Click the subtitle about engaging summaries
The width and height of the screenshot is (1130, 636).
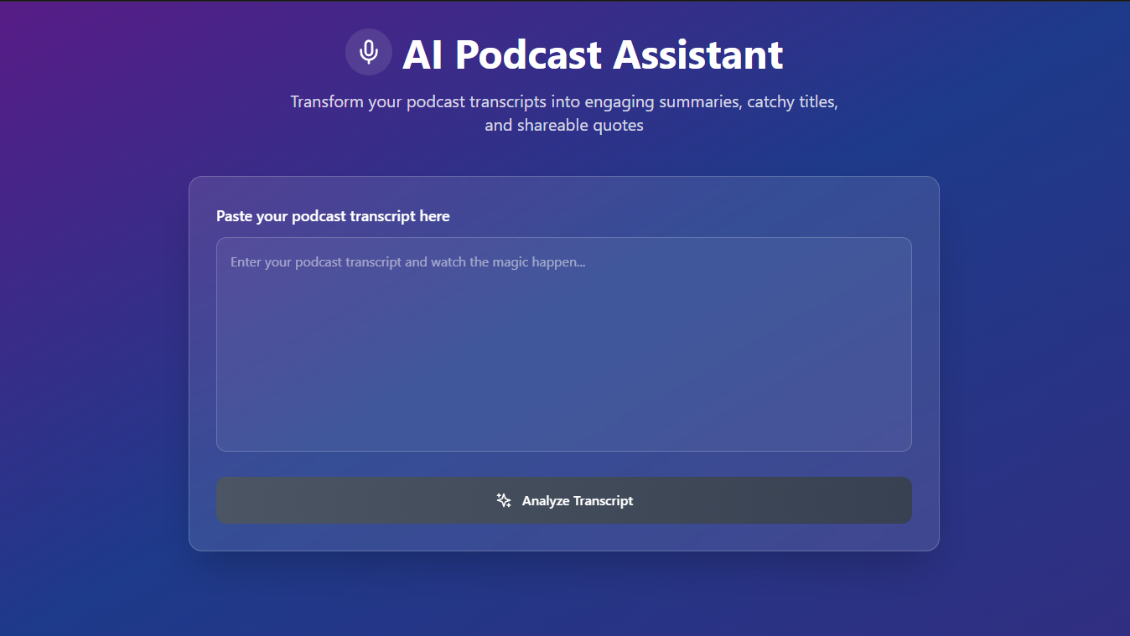coord(564,112)
